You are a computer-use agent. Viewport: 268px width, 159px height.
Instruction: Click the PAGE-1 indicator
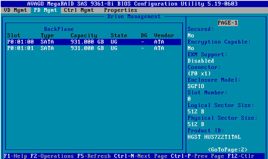click(x=227, y=22)
